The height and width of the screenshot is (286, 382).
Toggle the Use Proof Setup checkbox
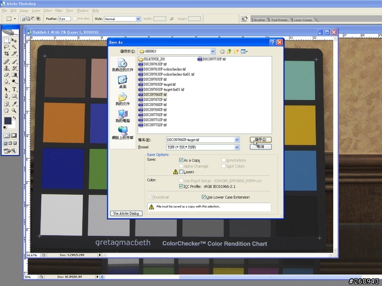pos(181,181)
